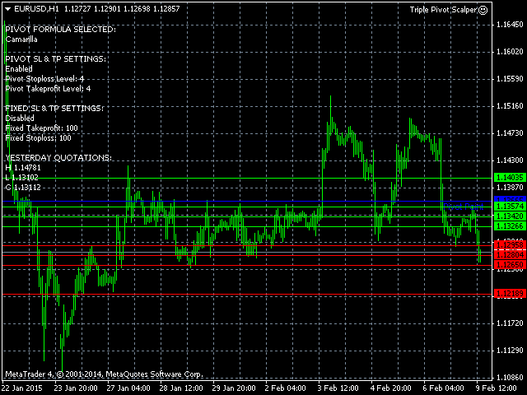Click the red 1.12650 price label
The width and height of the screenshot is (527, 395).
510,265
